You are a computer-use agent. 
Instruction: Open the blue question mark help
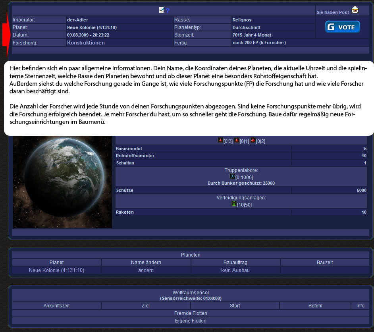[168, 11]
